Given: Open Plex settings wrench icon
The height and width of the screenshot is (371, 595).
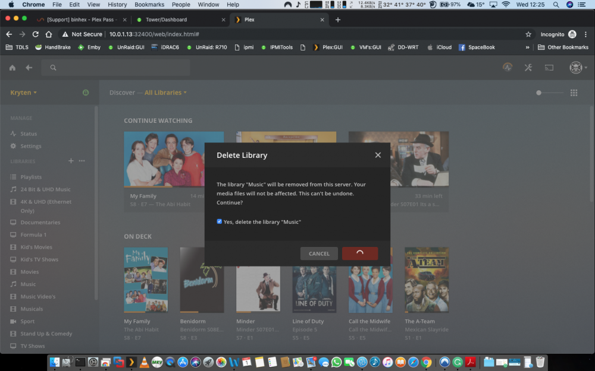Looking at the screenshot, I should point(528,68).
